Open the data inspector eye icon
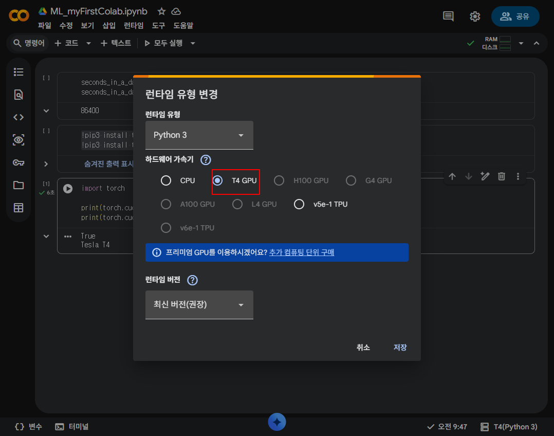 point(19,140)
